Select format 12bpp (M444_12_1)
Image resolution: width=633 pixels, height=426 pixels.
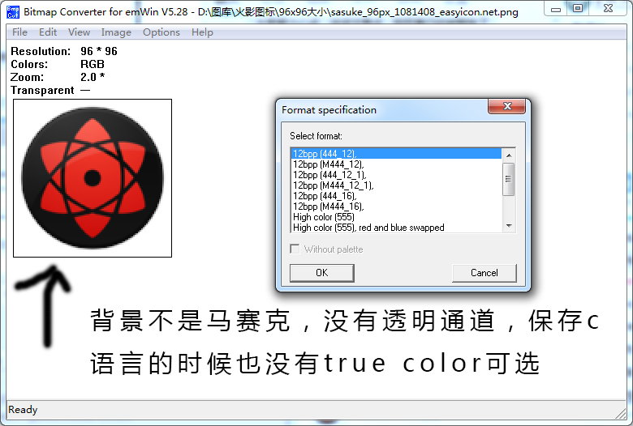coord(396,185)
